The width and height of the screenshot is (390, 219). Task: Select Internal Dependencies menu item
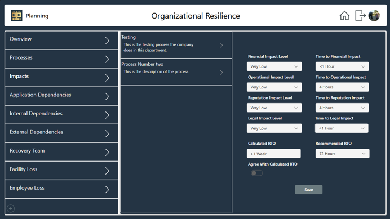[61, 115]
